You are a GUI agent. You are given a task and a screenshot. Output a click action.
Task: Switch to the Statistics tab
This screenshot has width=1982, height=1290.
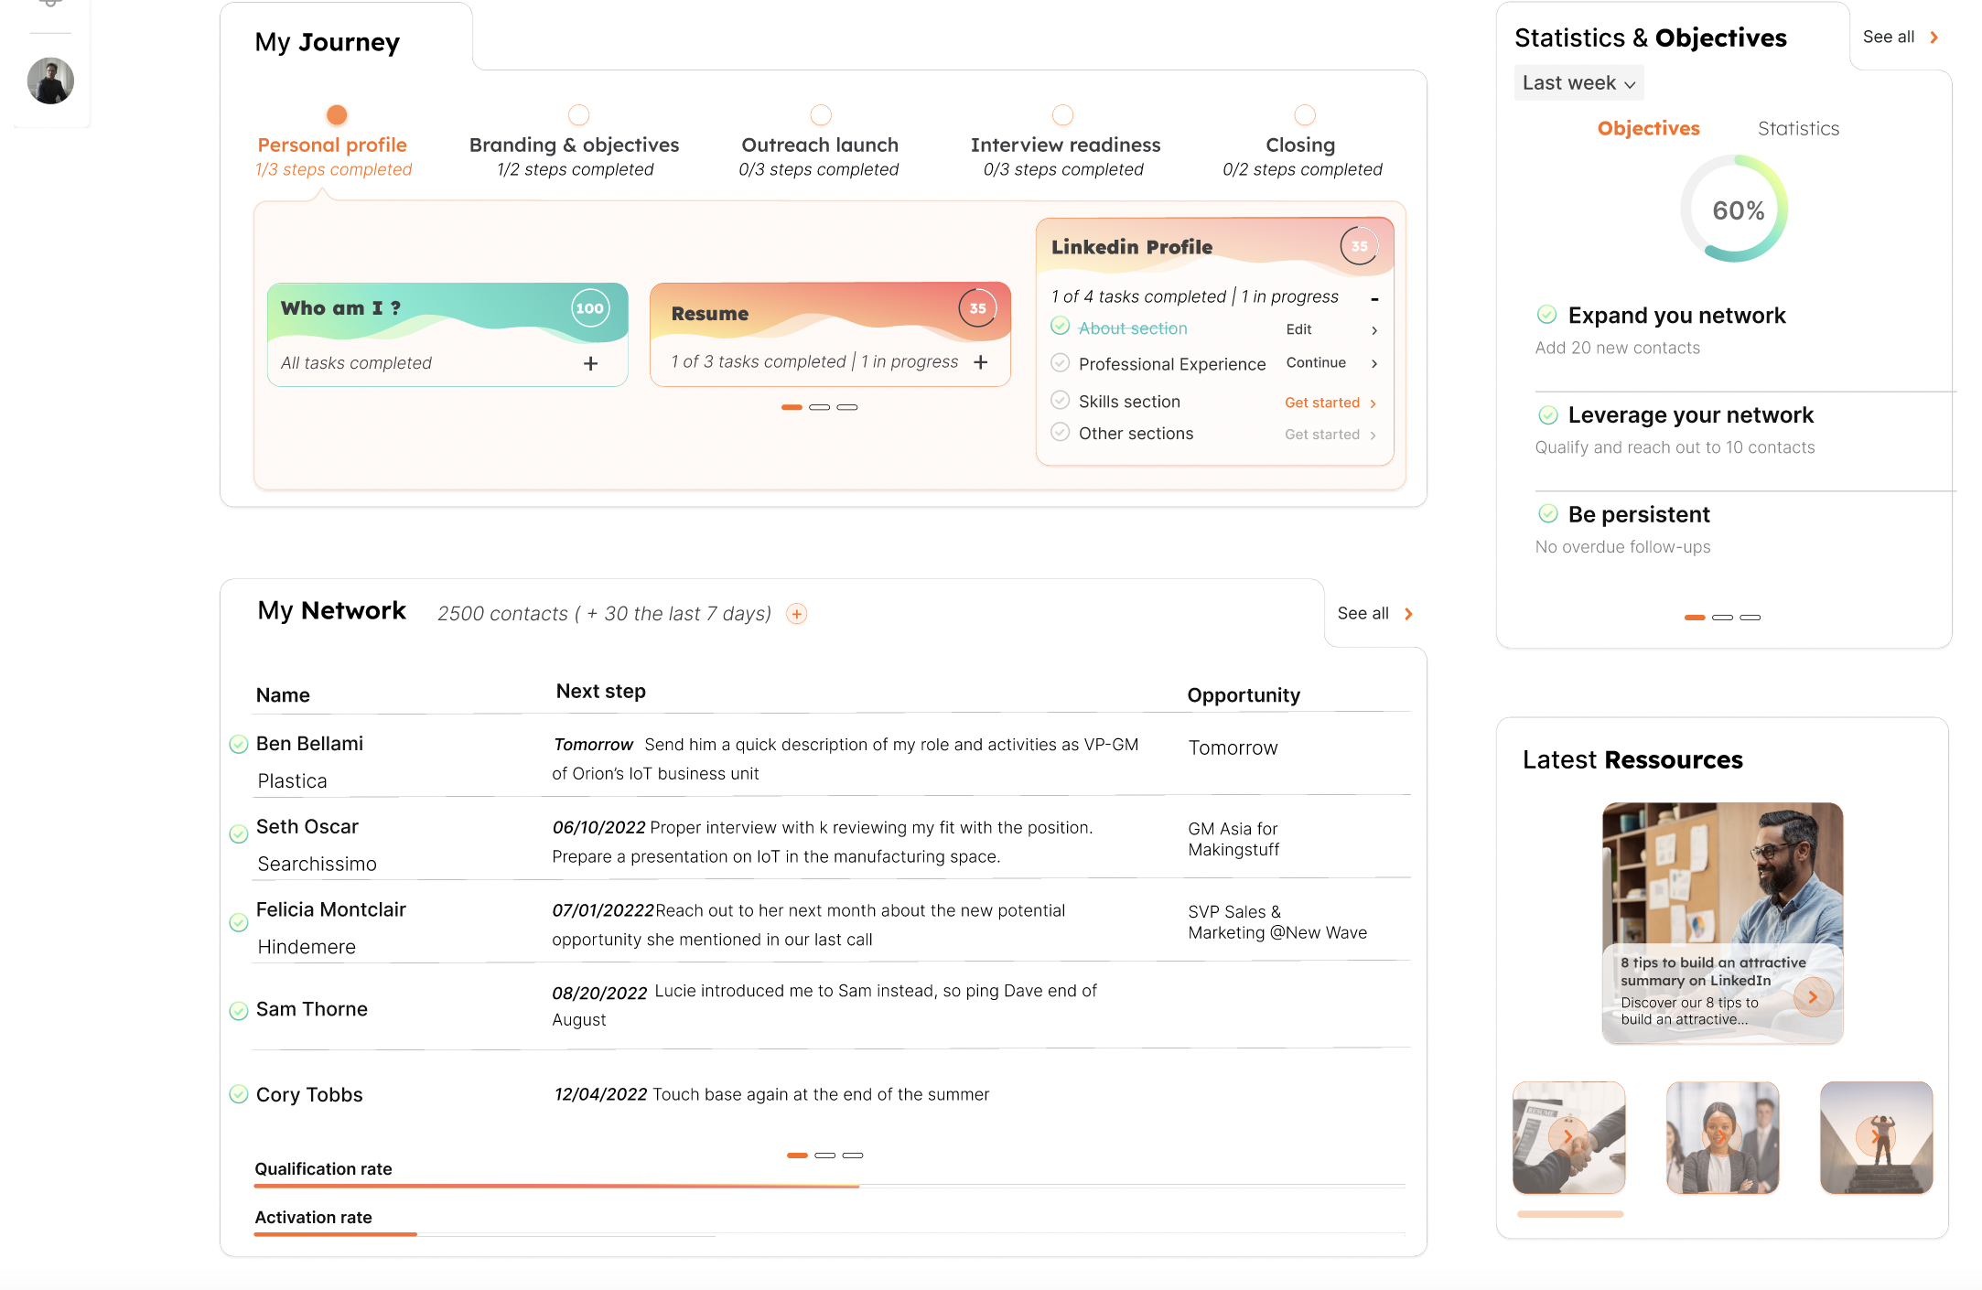pos(1798,129)
